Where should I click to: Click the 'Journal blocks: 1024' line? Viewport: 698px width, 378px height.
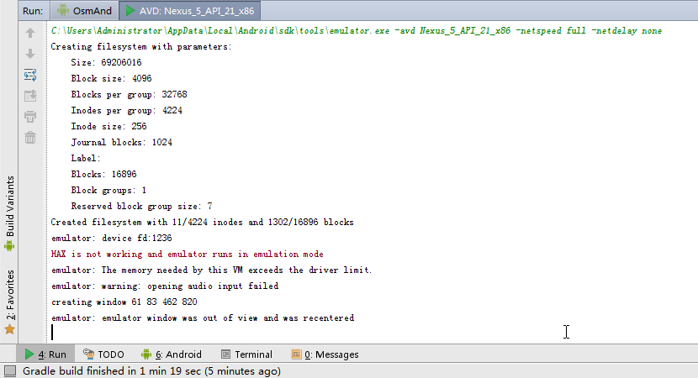tap(122, 142)
